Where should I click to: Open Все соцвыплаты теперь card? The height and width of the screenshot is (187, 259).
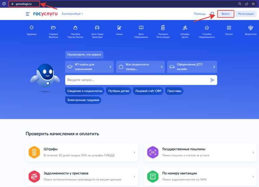click(140, 67)
